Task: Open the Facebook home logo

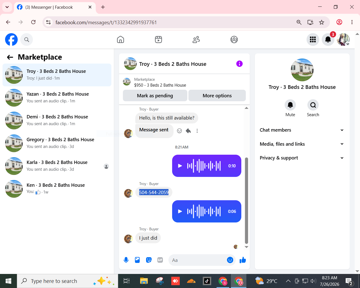Action: [12, 40]
